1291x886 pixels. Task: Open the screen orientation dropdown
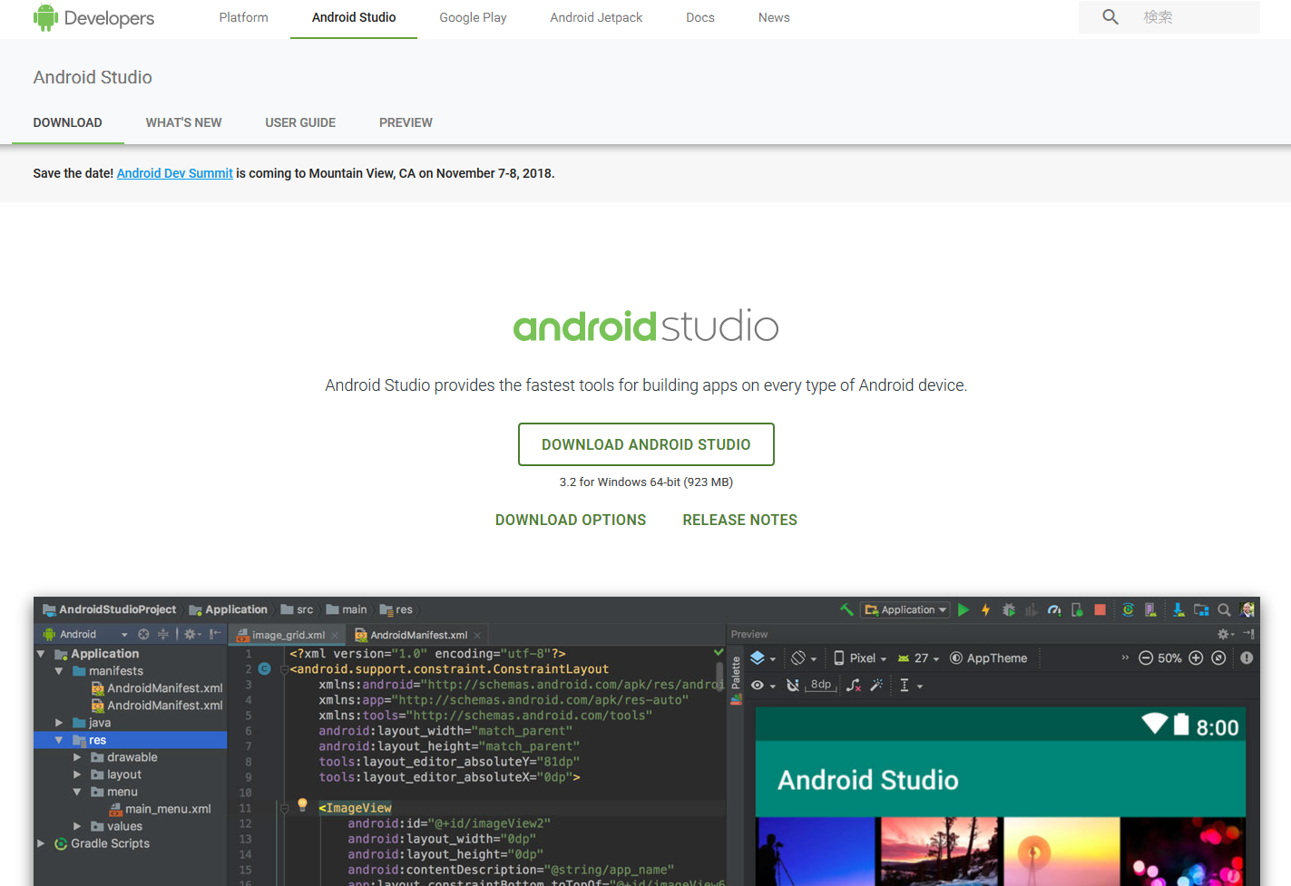tap(804, 658)
